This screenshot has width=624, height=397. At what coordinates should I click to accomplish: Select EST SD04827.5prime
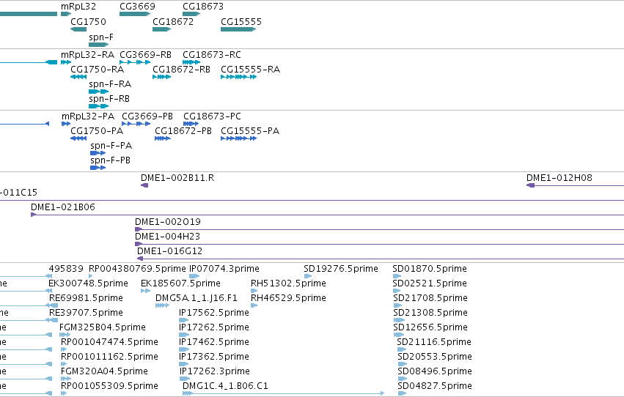[x=435, y=386]
